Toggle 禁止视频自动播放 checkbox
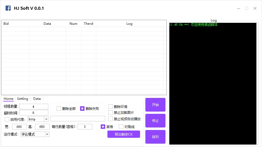The height and width of the screenshot is (147, 262). point(110,119)
